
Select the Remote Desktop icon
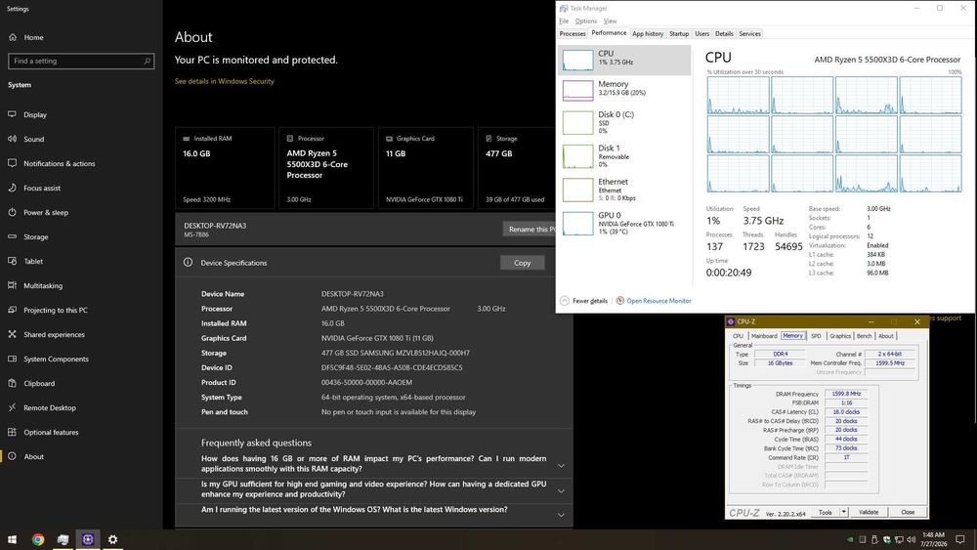(x=12, y=407)
